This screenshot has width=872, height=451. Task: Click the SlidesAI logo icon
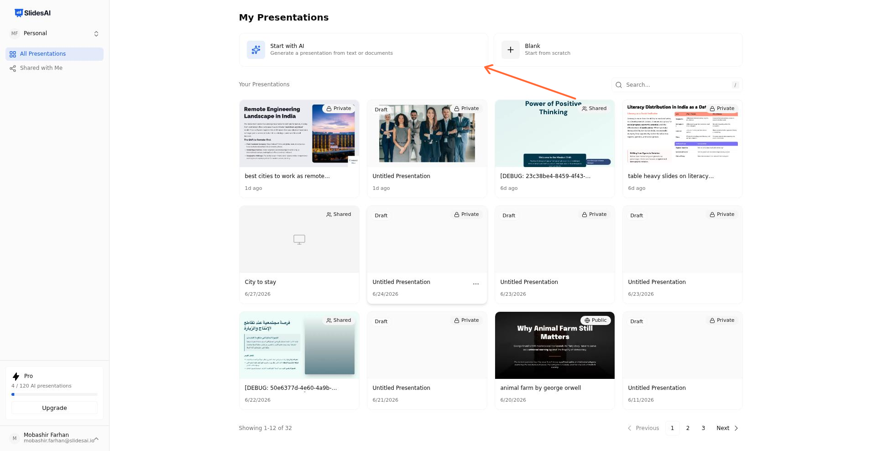click(19, 13)
